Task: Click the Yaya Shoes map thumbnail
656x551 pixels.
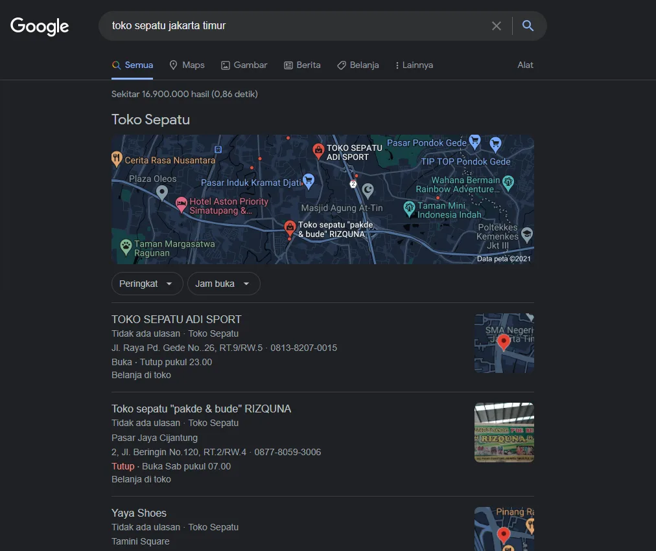Action: coord(504,529)
